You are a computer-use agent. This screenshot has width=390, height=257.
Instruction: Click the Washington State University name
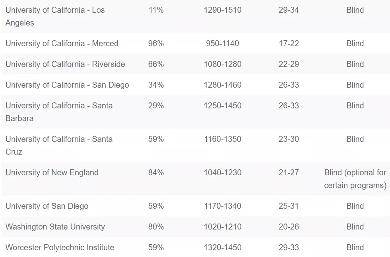(x=55, y=227)
